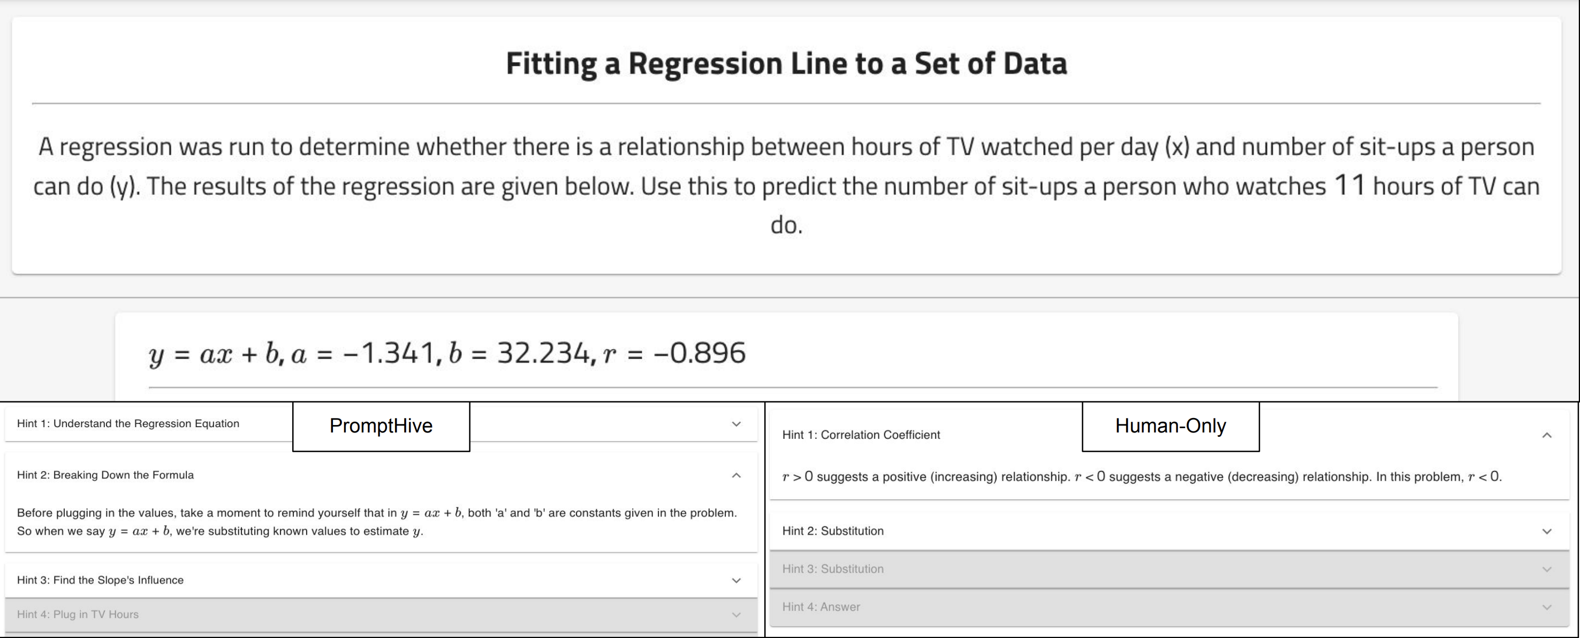1580x638 pixels.
Task: Click the PromptHive label box
Action: click(381, 427)
